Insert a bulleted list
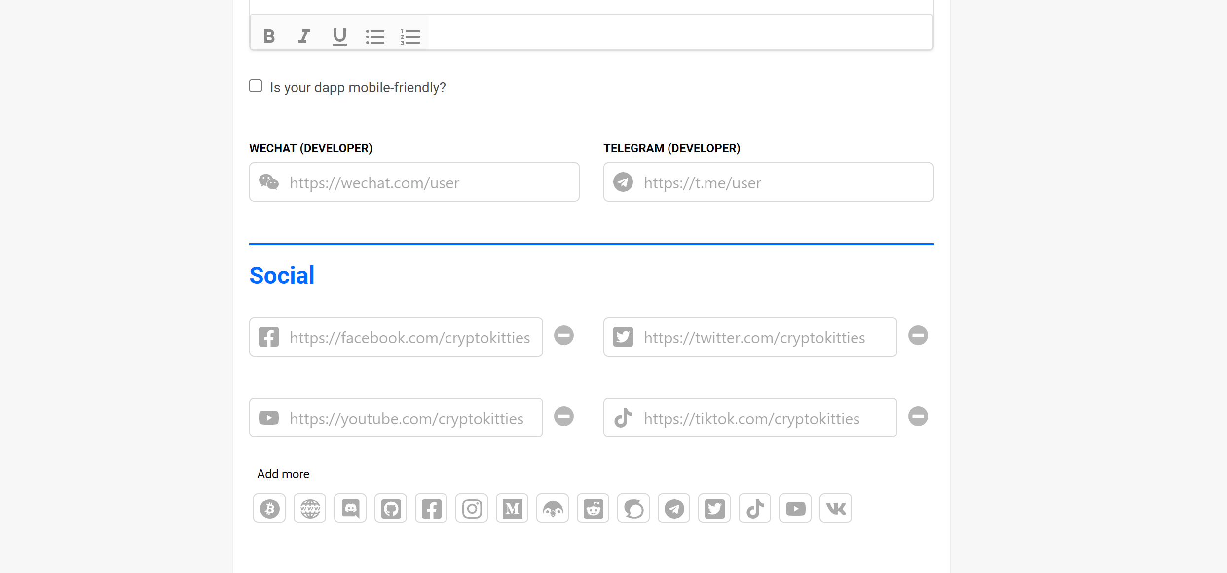 375,36
